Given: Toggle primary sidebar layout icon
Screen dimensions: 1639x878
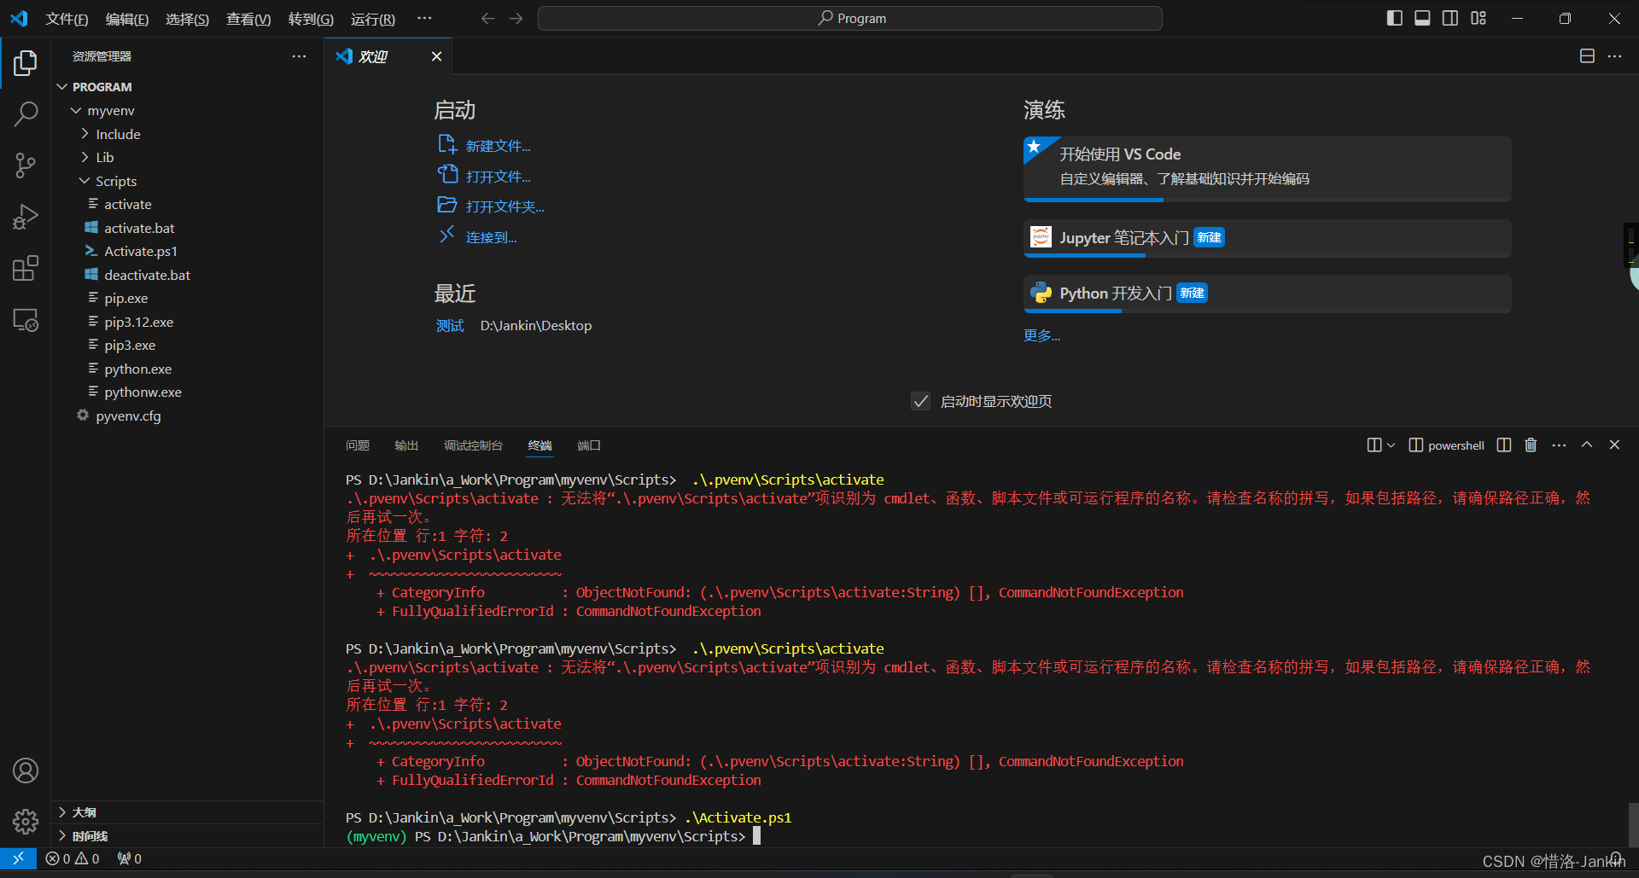Looking at the screenshot, I should 1394,18.
